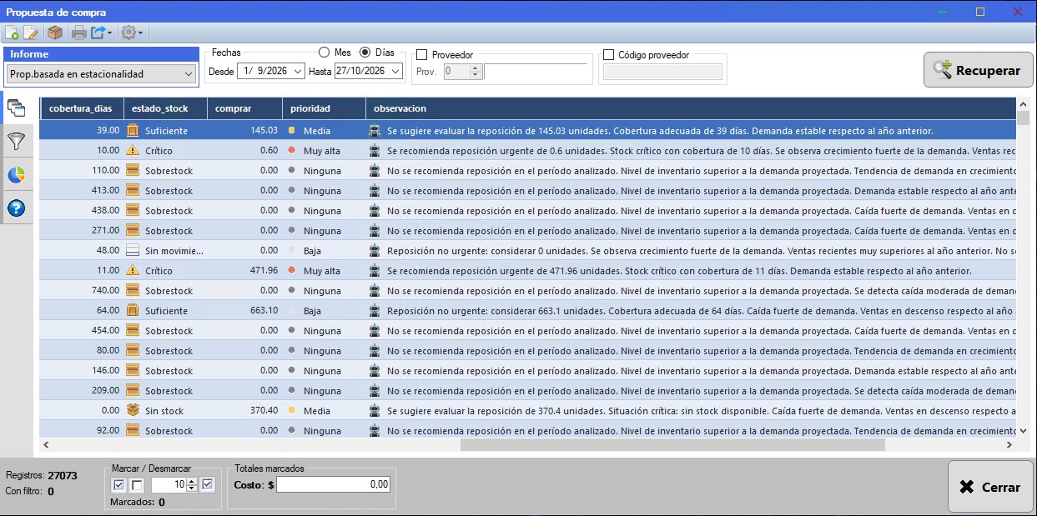Screen dimensions: 1037x516
Task: Decrease the mark count spinner value
Action: (x=192, y=488)
